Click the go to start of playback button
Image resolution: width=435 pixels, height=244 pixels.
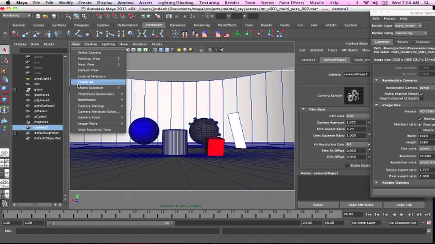point(368,215)
